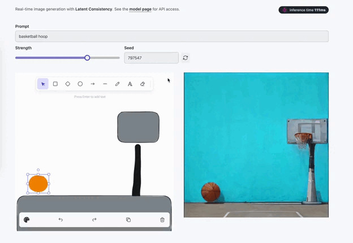Screen dimensions: 353x243
Task: Click the Strength slider handle
Action: (87, 58)
